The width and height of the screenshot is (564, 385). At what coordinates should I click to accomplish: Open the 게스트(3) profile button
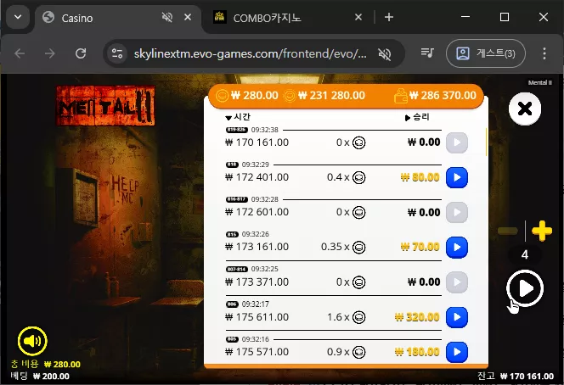click(x=486, y=53)
